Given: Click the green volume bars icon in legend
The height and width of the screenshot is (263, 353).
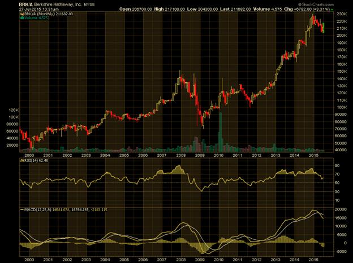Looking at the screenshot, I should (22, 17).
